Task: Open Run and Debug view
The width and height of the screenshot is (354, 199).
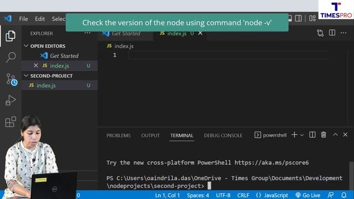Action: 11,101
